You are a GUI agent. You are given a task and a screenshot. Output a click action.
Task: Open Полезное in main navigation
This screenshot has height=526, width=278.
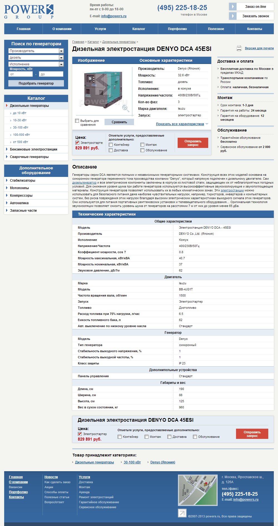[x=216, y=29]
